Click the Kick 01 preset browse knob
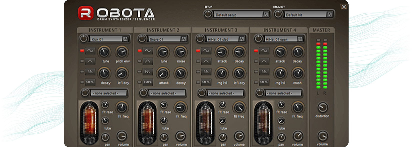The height and width of the screenshot is (147, 412). pos(84,39)
